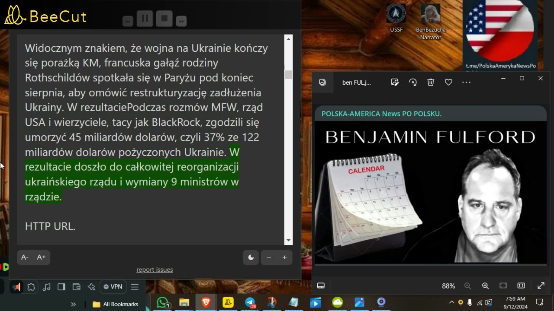Increase font size with A+ button

[41, 257]
